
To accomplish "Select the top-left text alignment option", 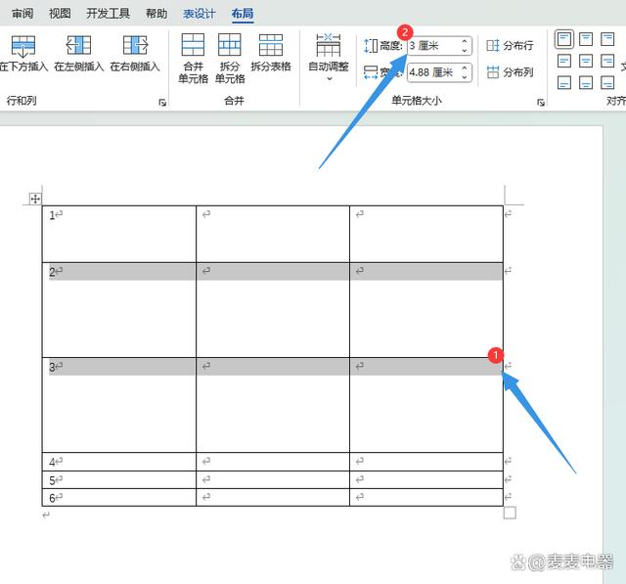I will pyautogui.click(x=564, y=39).
